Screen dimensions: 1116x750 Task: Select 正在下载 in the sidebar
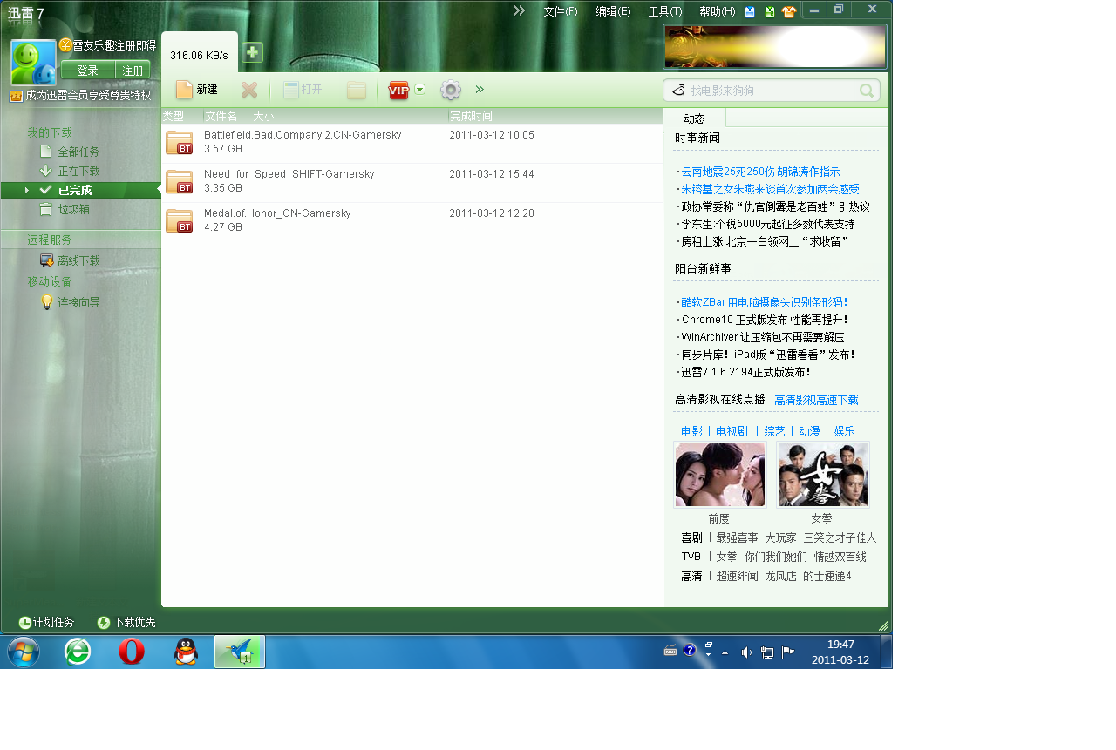[78, 171]
